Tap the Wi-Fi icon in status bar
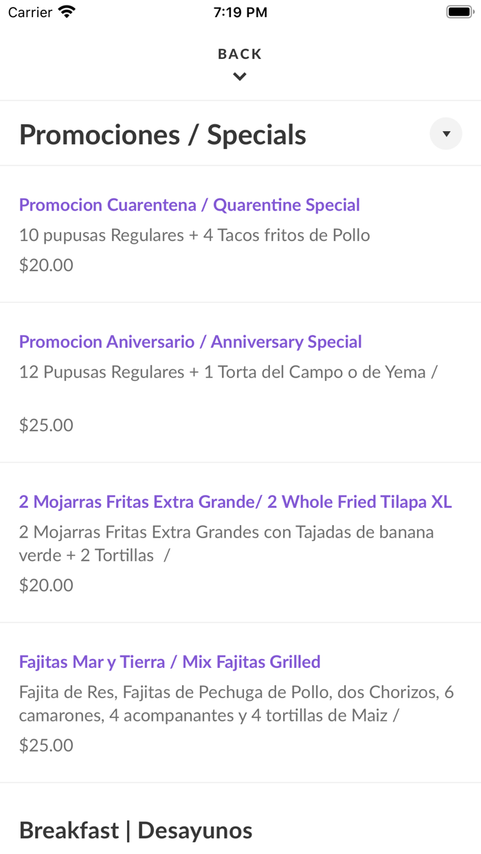The width and height of the screenshot is (481, 854). pyautogui.click(x=65, y=11)
